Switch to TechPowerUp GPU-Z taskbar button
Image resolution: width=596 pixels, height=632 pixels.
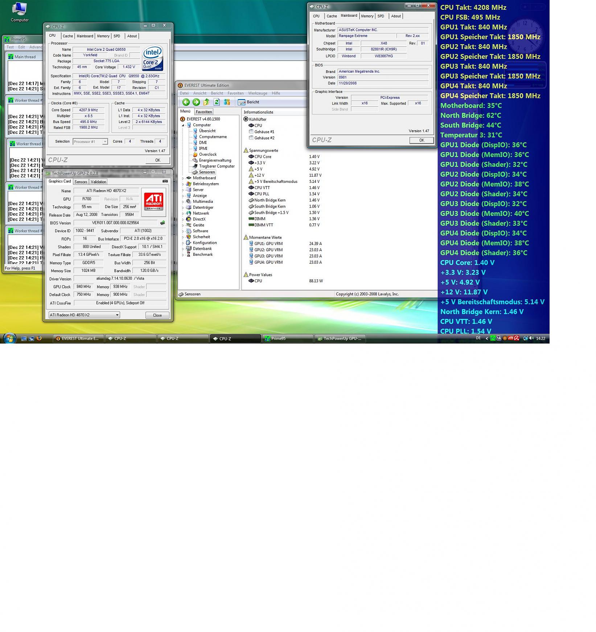[x=340, y=338]
